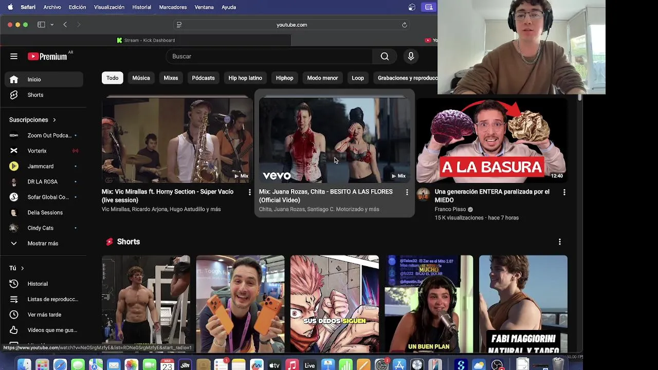Open video title Una generación ENTERA paralizada

tap(492, 196)
